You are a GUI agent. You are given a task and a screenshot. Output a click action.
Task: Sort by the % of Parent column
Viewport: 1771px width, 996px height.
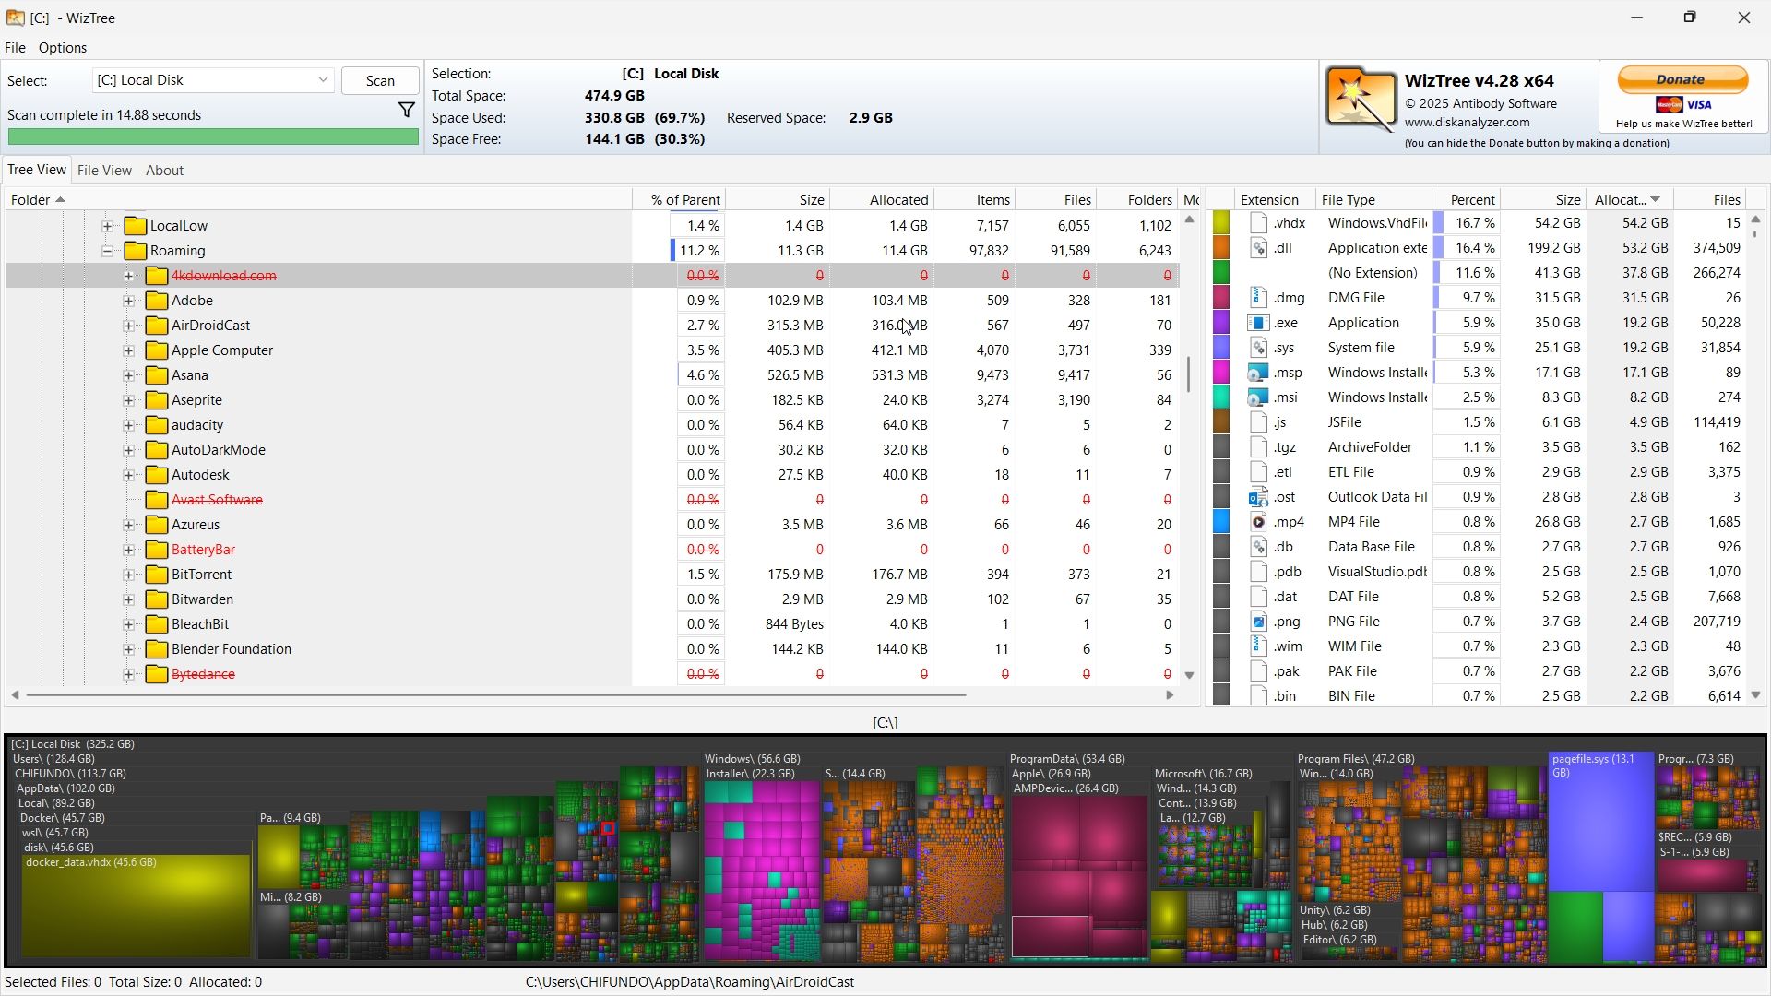pyautogui.click(x=679, y=199)
